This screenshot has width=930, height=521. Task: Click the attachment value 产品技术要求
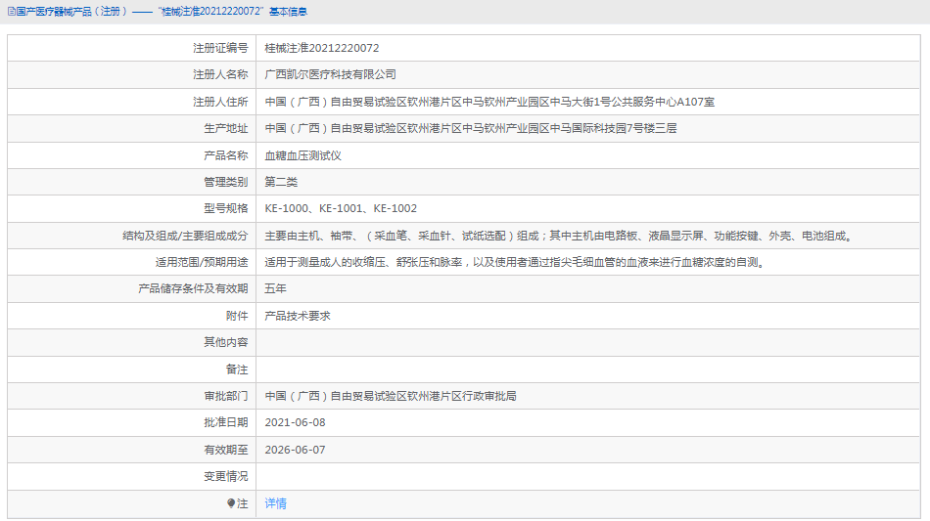pyautogui.click(x=298, y=316)
